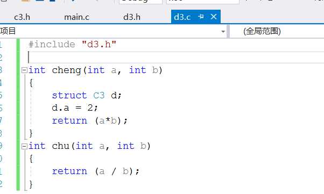Click the #include "d3.h" line
Image resolution: width=324 pixels, height=194 pixels.
(73, 45)
